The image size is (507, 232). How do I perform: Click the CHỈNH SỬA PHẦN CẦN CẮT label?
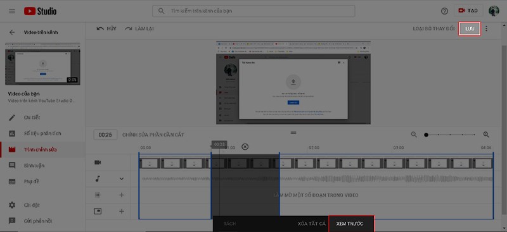(x=153, y=135)
